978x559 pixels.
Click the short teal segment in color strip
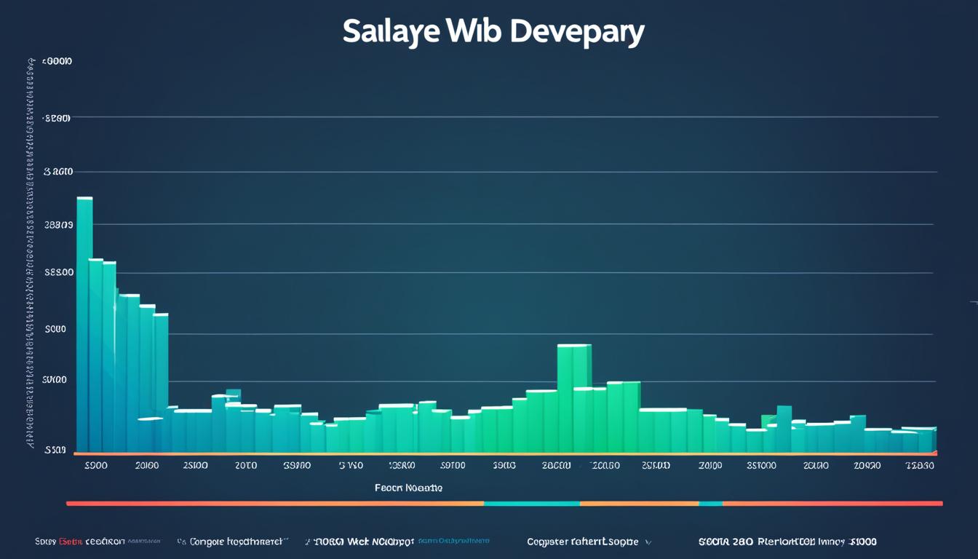(x=710, y=503)
